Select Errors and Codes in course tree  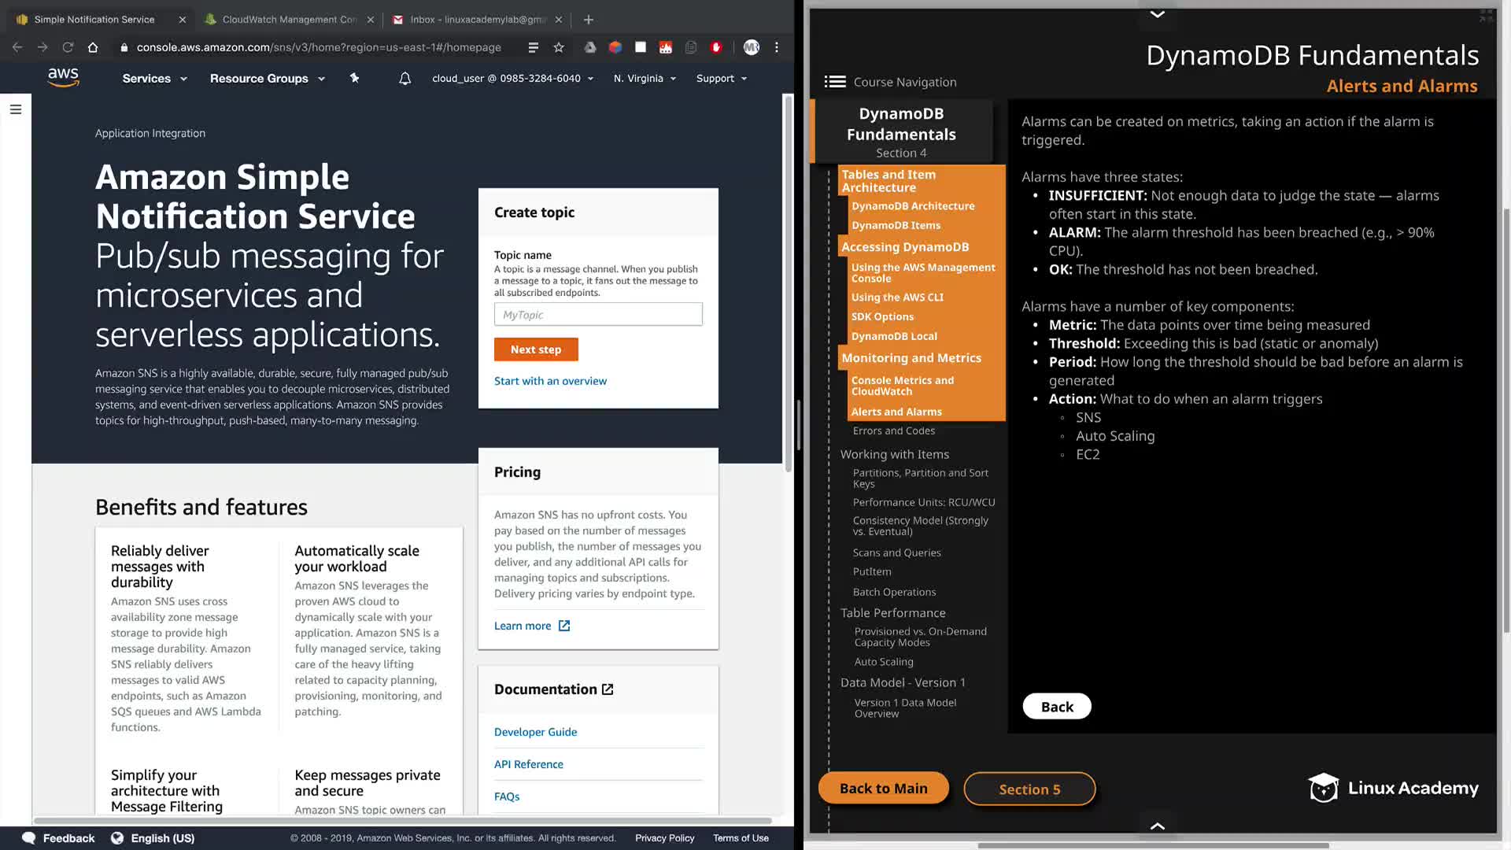click(x=893, y=431)
